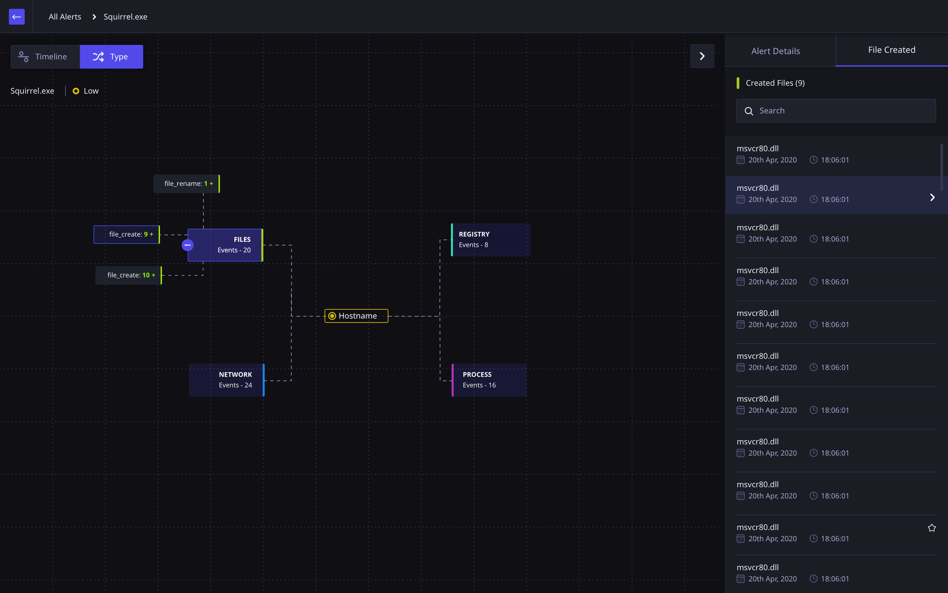Click the search magnifier icon
This screenshot has width=948, height=593.
[x=749, y=111]
